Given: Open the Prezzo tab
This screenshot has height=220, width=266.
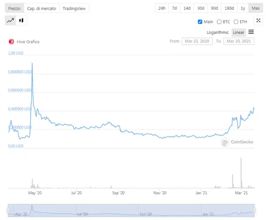Looking at the screenshot, I should click(14, 9).
